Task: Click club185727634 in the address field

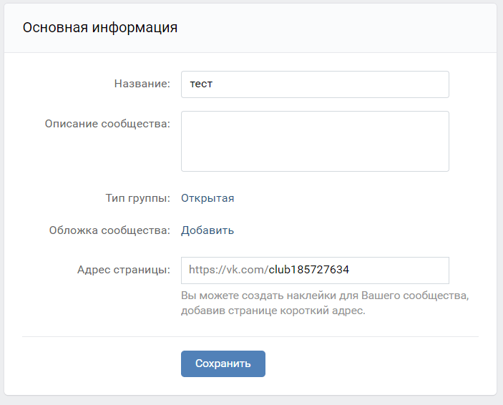Action: 308,269
